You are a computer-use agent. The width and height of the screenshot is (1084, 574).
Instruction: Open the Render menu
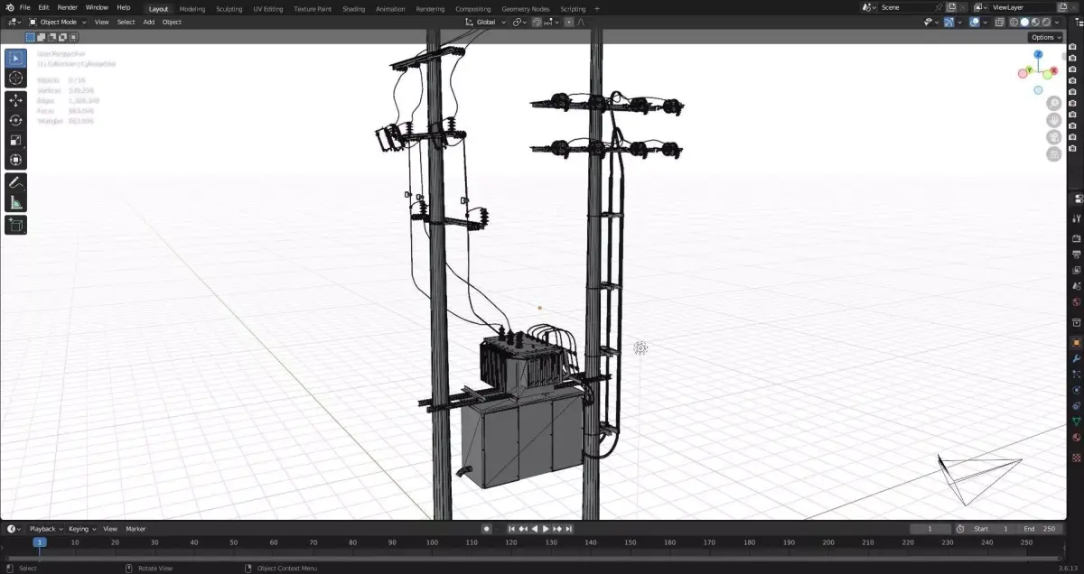(68, 7)
